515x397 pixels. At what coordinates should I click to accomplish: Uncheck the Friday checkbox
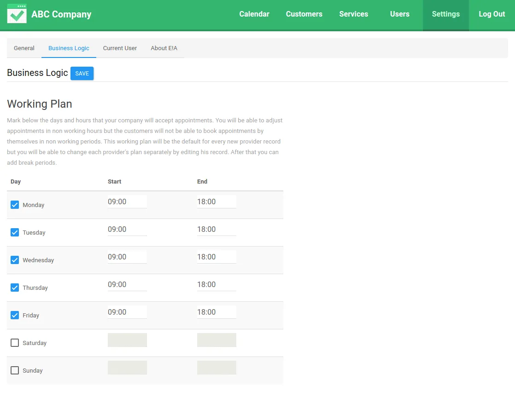click(x=15, y=315)
